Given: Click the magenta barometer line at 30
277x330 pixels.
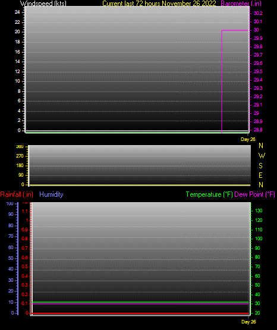Looking at the screenshot, I should coord(235,30).
